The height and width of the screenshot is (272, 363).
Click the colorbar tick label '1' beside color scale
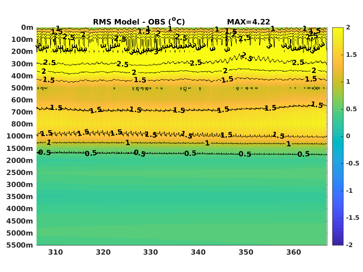pos(348,82)
